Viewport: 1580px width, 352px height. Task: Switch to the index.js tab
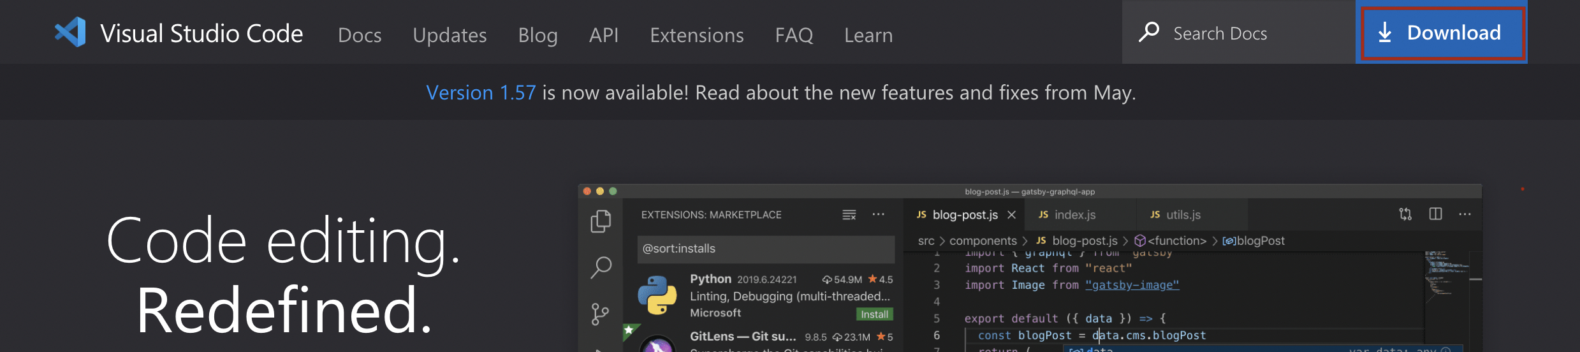[x=1079, y=215]
